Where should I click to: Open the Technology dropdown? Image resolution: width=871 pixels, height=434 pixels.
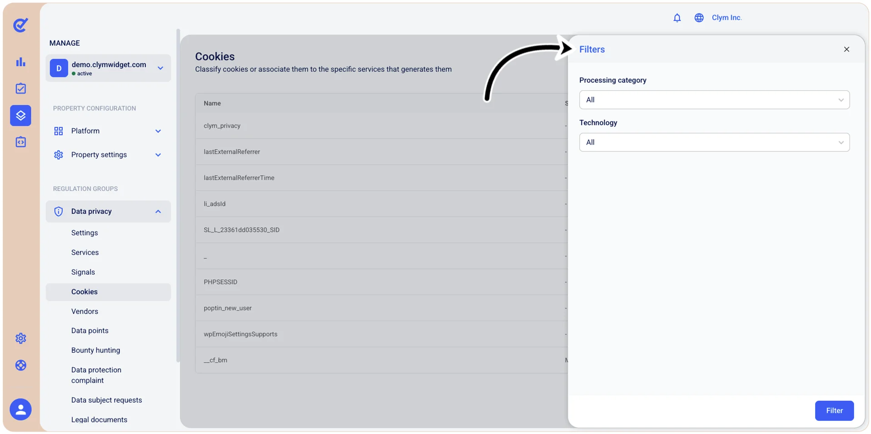(x=714, y=142)
